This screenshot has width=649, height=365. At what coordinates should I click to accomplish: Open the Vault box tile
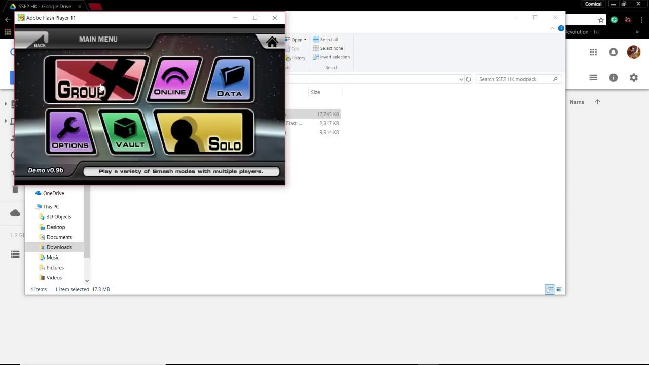click(x=126, y=132)
